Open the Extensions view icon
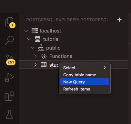 click(x=9, y=96)
